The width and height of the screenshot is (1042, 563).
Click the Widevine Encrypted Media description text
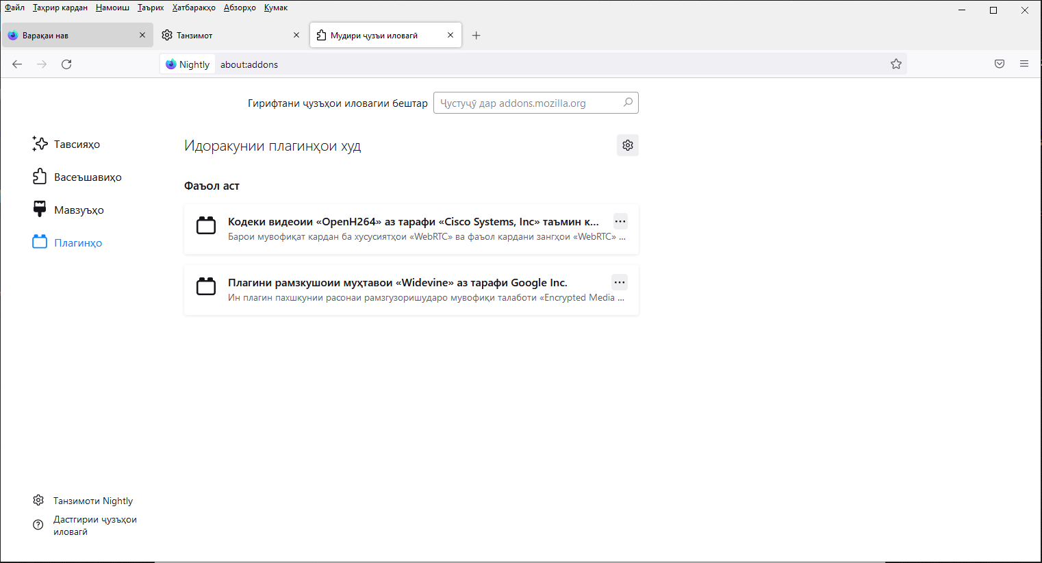426,298
